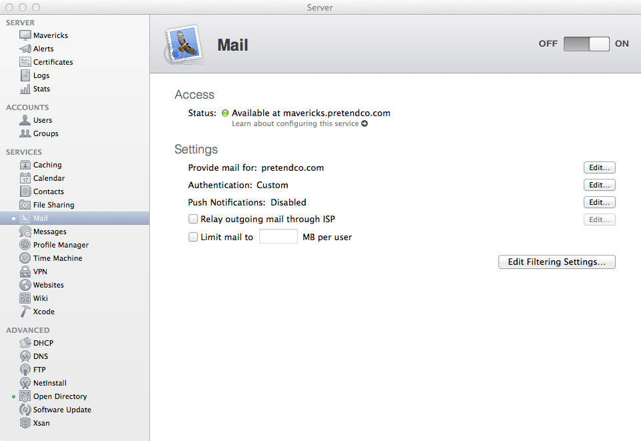The width and height of the screenshot is (641, 441).
Task: Open the Contacts service icon
Action: [x=25, y=191]
